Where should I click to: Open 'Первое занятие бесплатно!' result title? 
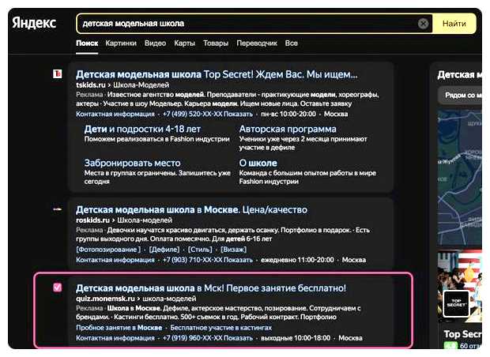(x=211, y=288)
